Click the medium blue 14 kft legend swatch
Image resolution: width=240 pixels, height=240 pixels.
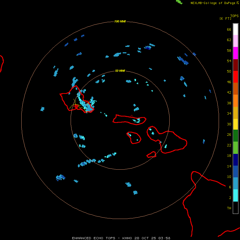(x=235, y=171)
